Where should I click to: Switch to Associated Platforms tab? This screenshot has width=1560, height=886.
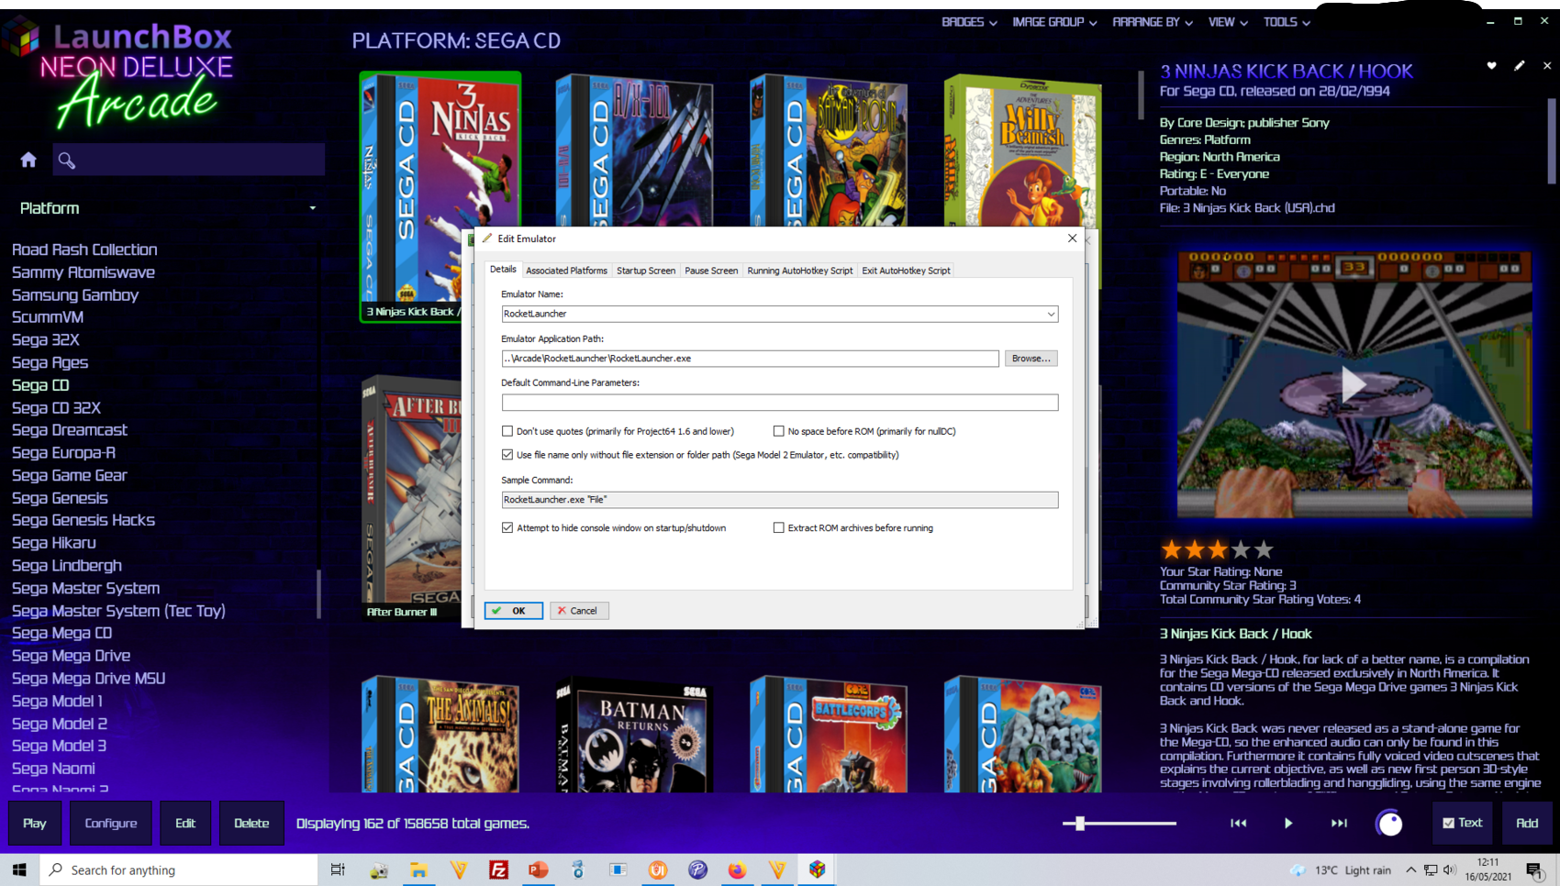[x=566, y=271]
